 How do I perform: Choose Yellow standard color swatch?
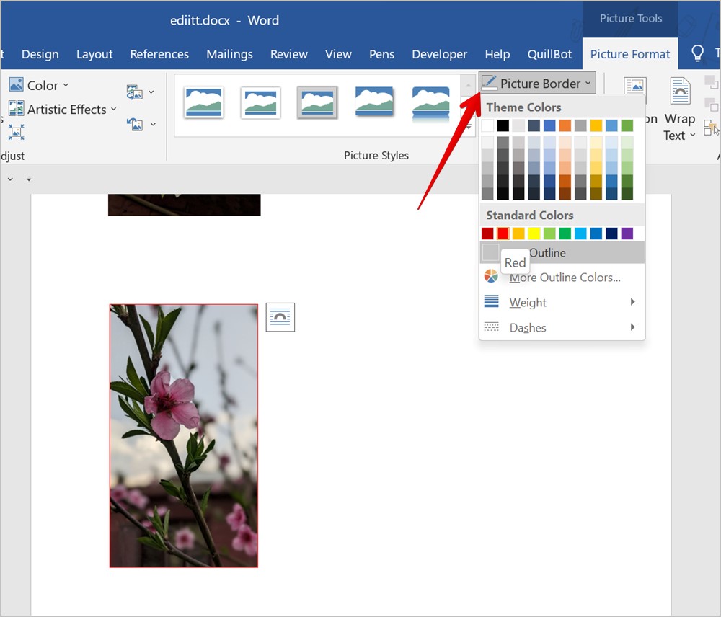pyautogui.click(x=534, y=234)
